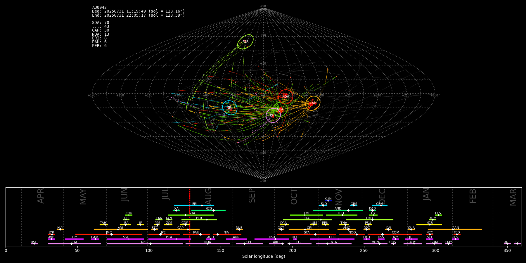The image size is (526, 263).
Task: Click the SSG shower bar in timeline
Action: click(125, 239)
